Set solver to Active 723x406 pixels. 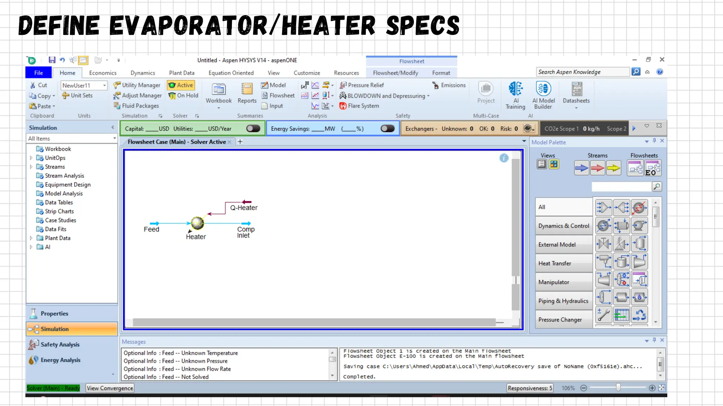click(x=181, y=85)
